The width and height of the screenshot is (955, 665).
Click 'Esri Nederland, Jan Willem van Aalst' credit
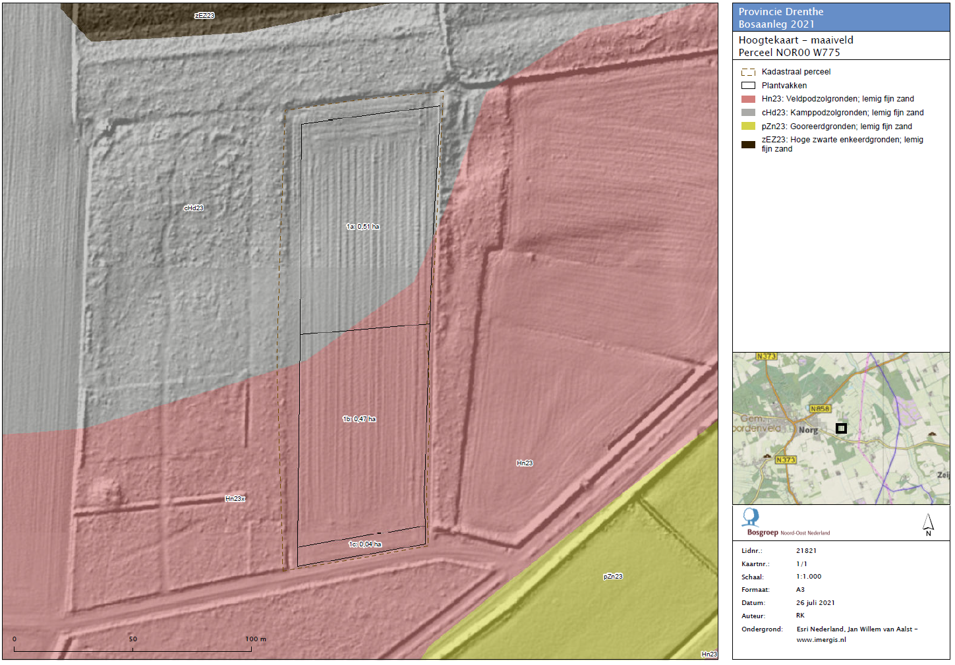[x=854, y=629]
